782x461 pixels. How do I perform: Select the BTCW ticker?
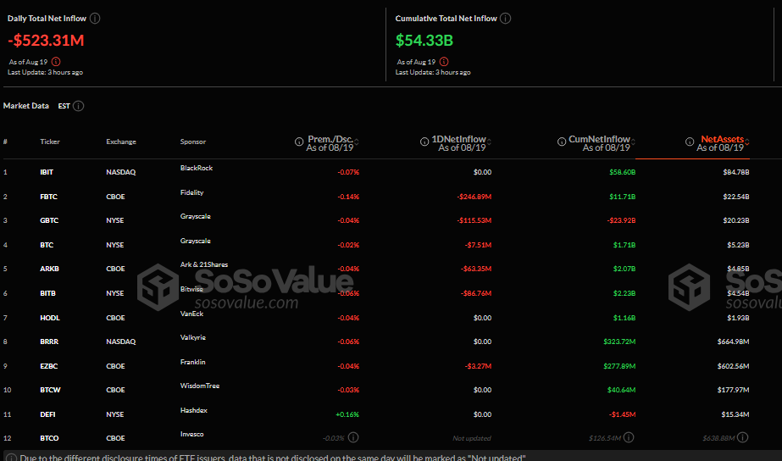[50, 390]
